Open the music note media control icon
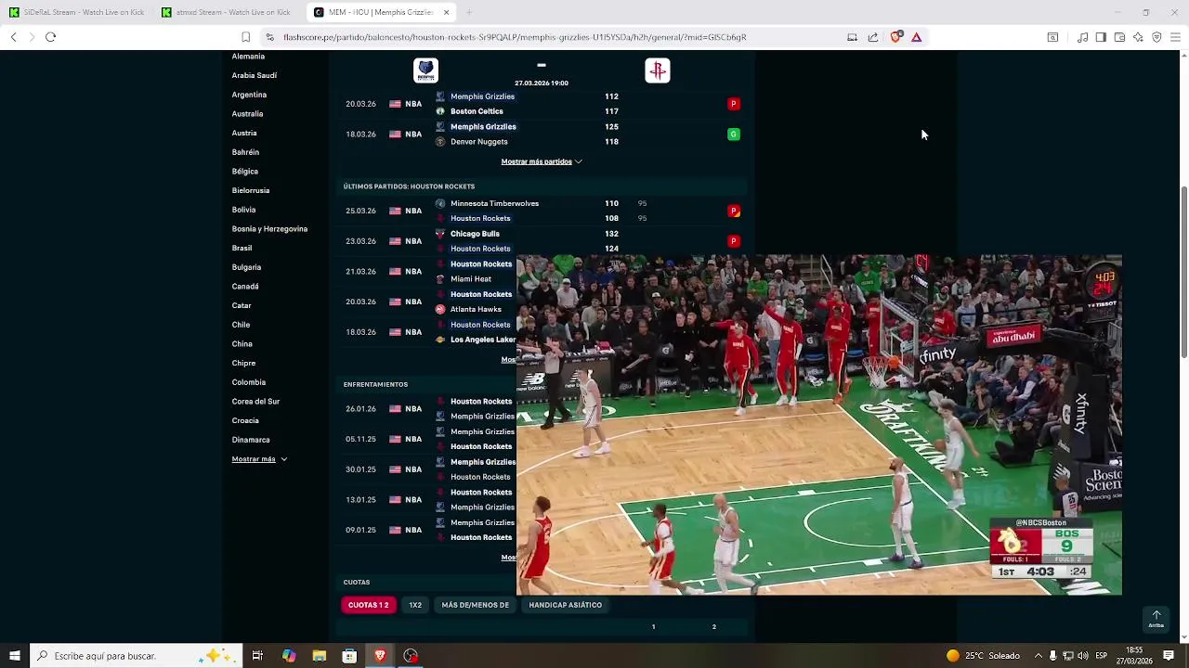The width and height of the screenshot is (1189, 668). [1082, 37]
